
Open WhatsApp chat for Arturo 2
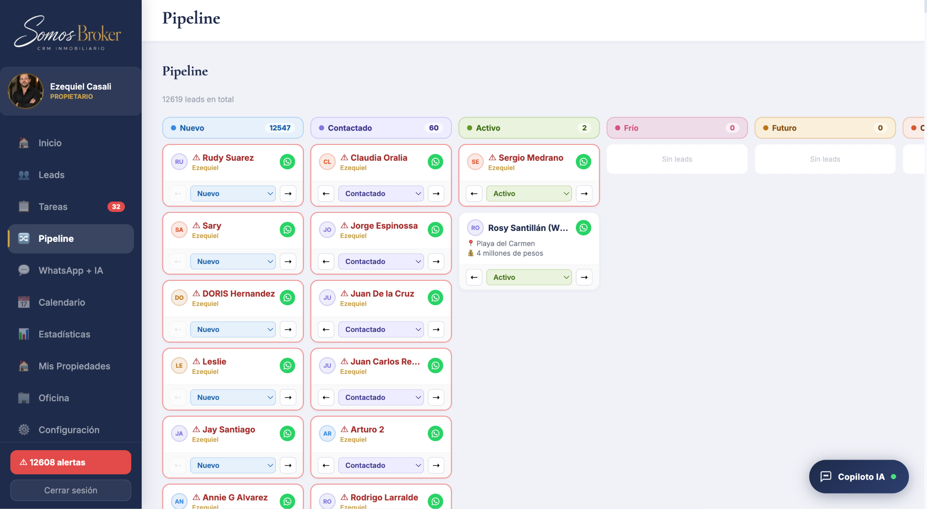[x=435, y=433]
